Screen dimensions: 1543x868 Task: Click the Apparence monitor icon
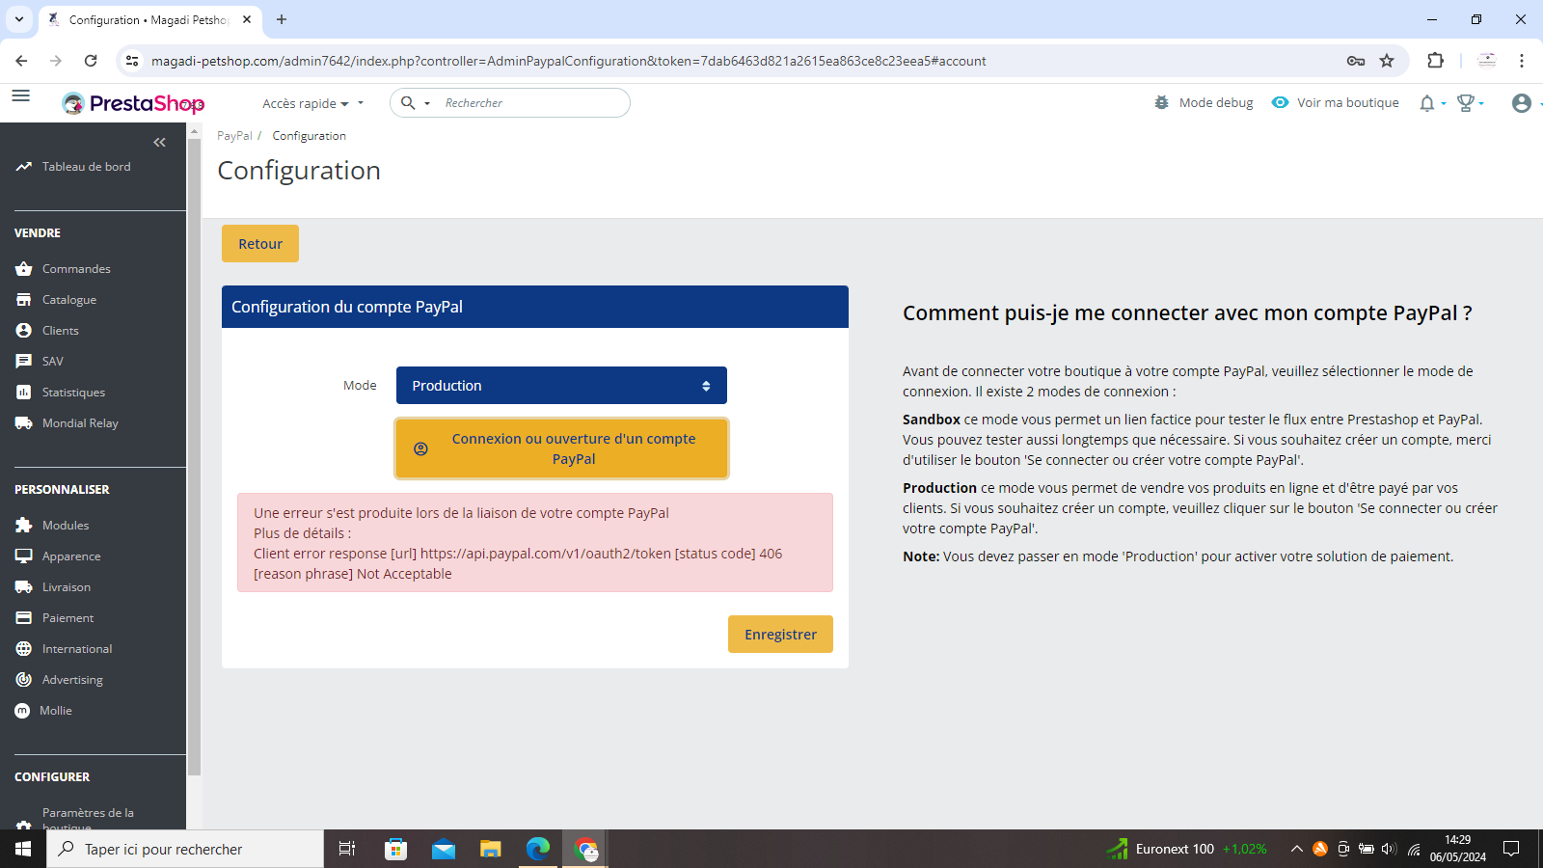[x=24, y=556]
